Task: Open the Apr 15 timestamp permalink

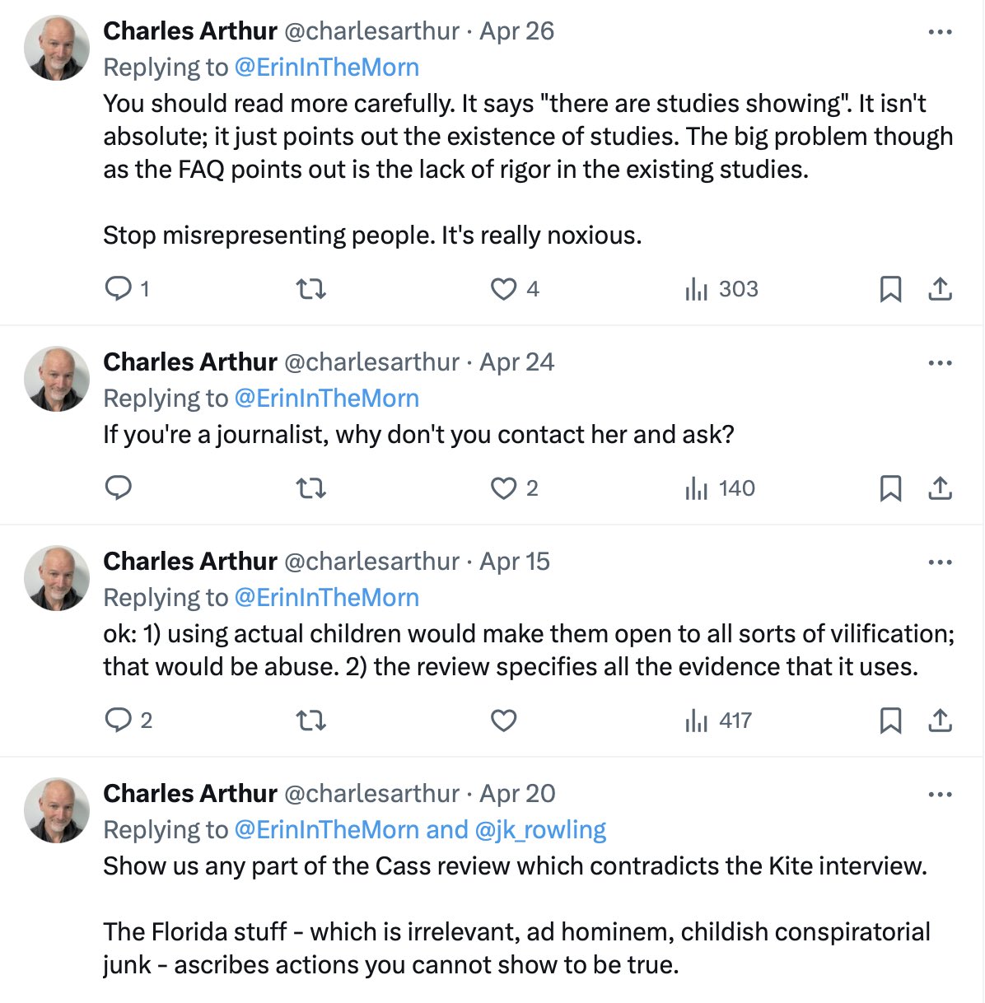Action: click(515, 561)
